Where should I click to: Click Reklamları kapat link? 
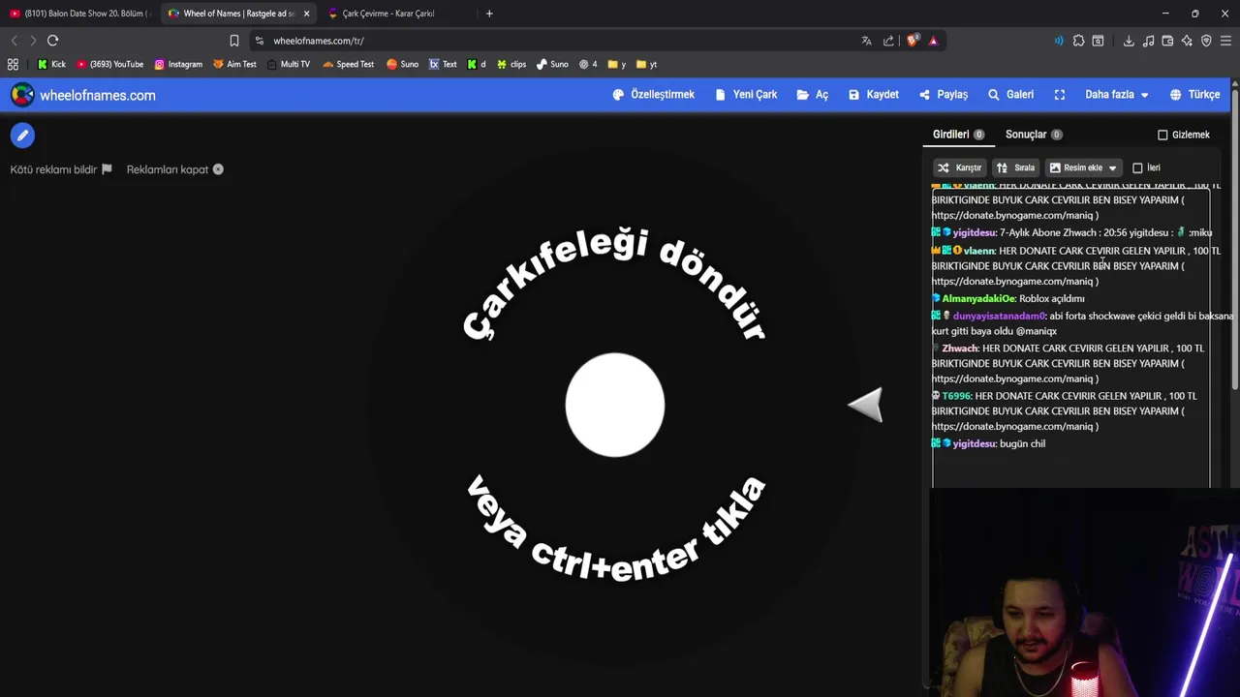pos(174,169)
